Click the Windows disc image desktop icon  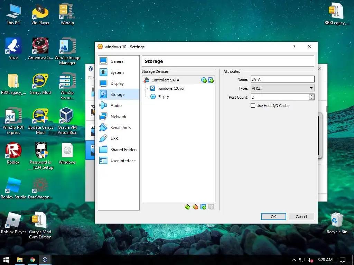pos(67,154)
